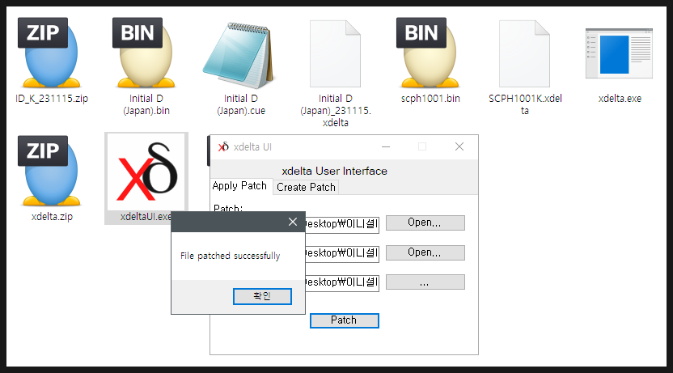Click the source file path input field
This screenshot has width=673, height=373.
pyautogui.click(x=342, y=254)
